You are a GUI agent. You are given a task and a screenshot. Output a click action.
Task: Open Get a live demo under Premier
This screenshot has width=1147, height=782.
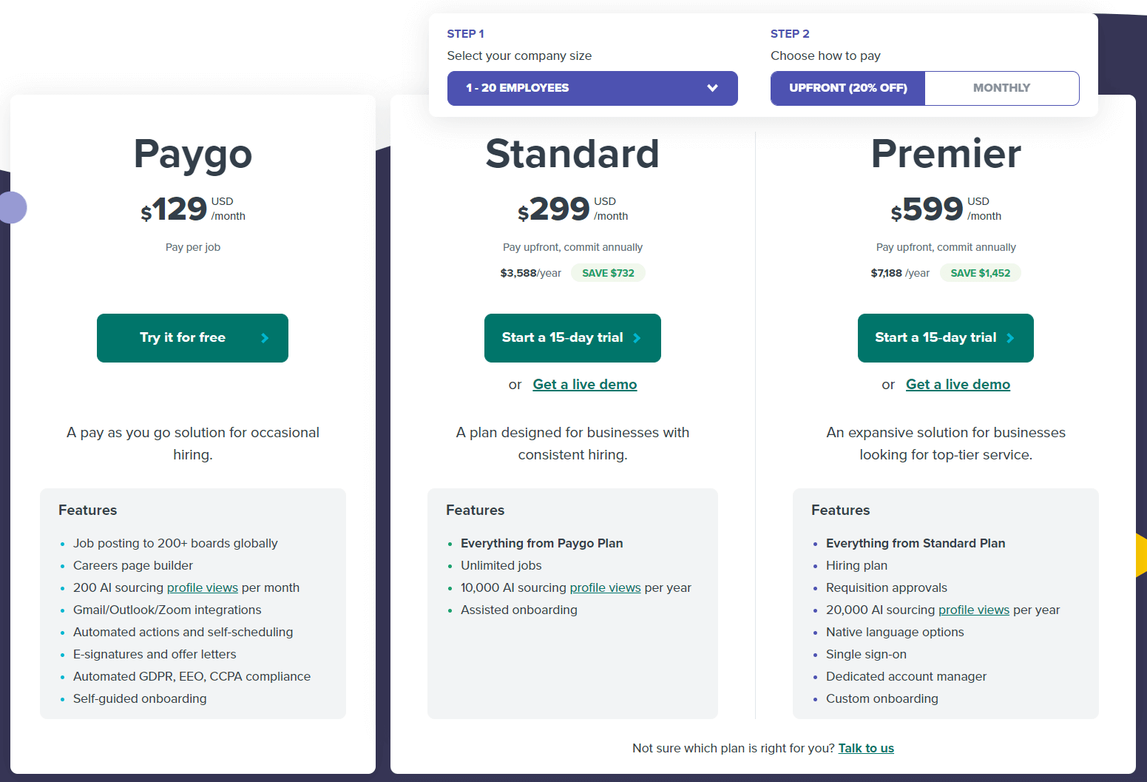(958, 385)
